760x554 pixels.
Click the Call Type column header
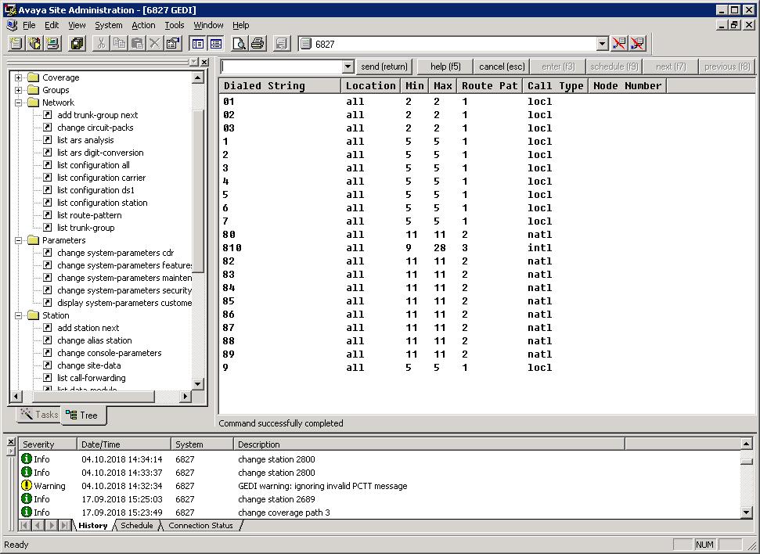tap(556, 86)
